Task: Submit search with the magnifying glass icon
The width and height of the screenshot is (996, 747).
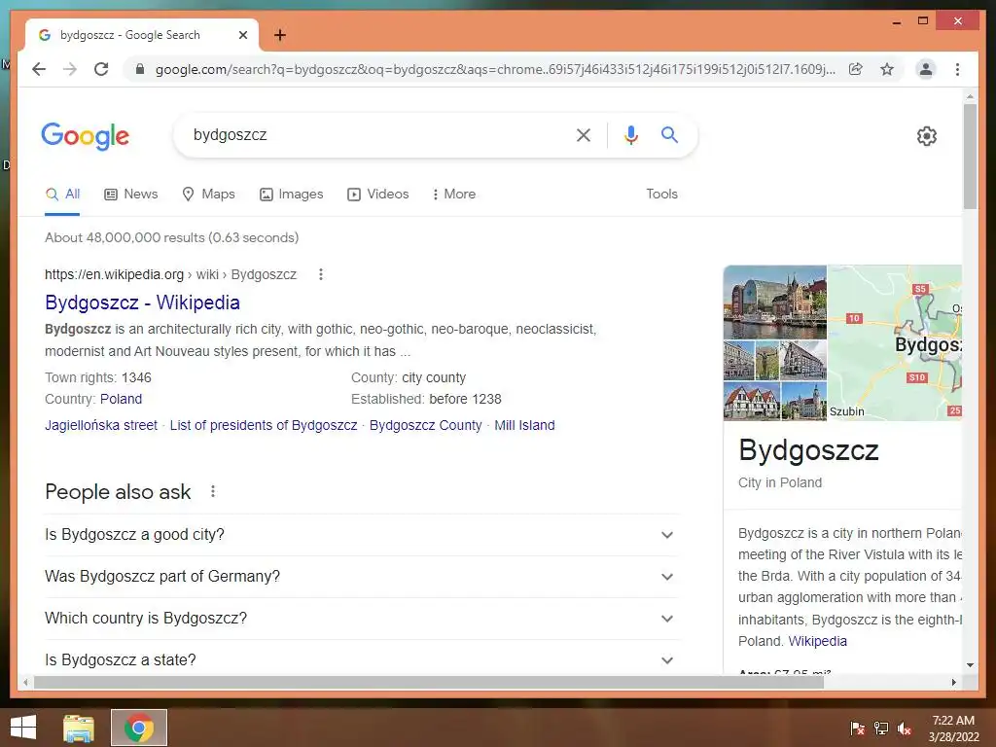Action: (x=669, y=134)
